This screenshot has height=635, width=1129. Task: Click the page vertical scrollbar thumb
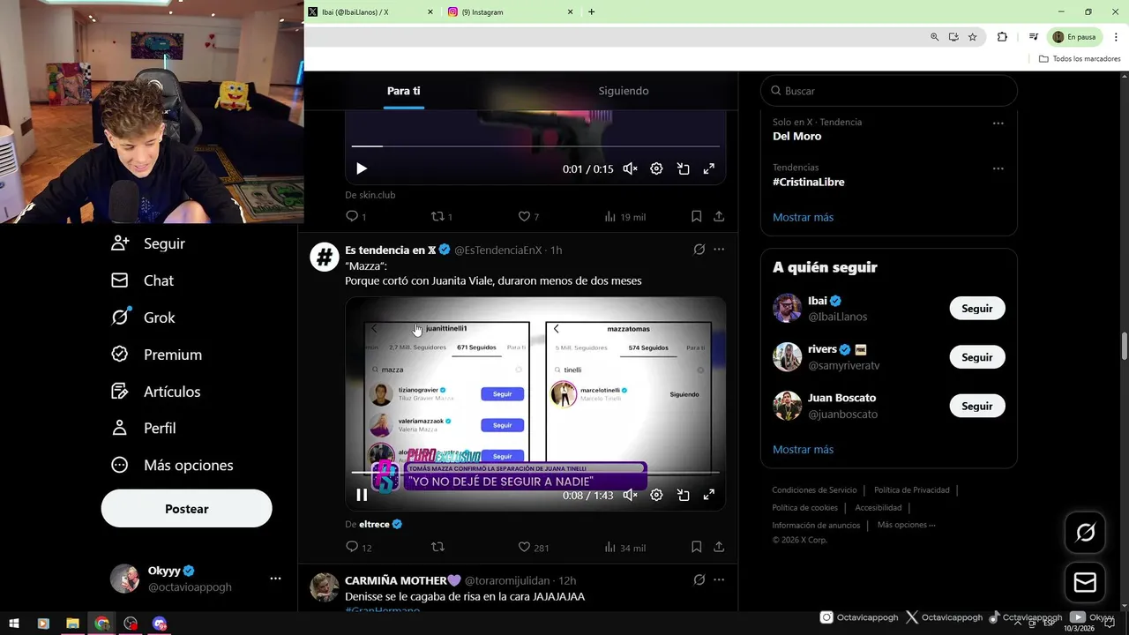click(x=1125, y=346)
